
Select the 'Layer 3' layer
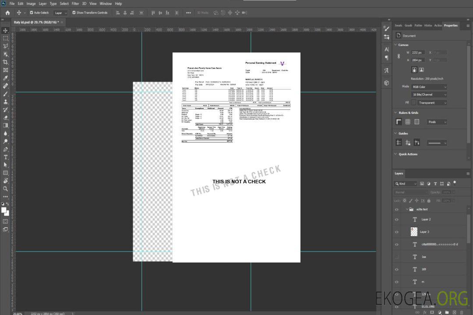point(425,232)
